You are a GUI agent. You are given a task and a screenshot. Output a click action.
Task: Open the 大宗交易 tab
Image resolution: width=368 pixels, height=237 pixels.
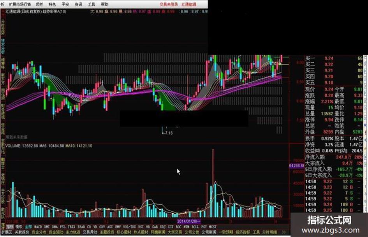click(175, 232)
